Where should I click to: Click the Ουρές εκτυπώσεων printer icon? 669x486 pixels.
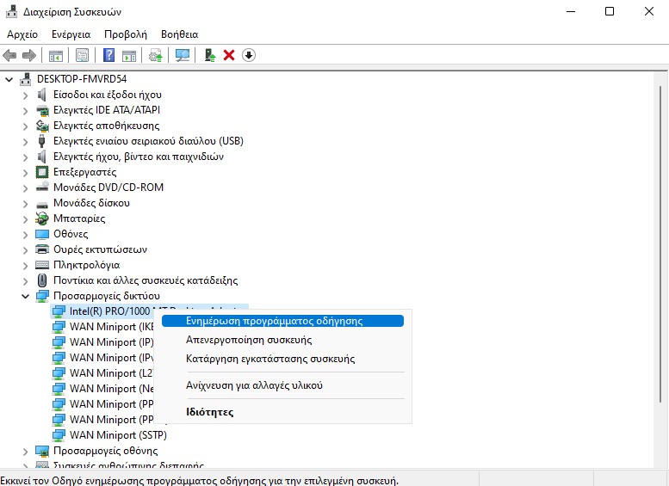pos(42,249)
